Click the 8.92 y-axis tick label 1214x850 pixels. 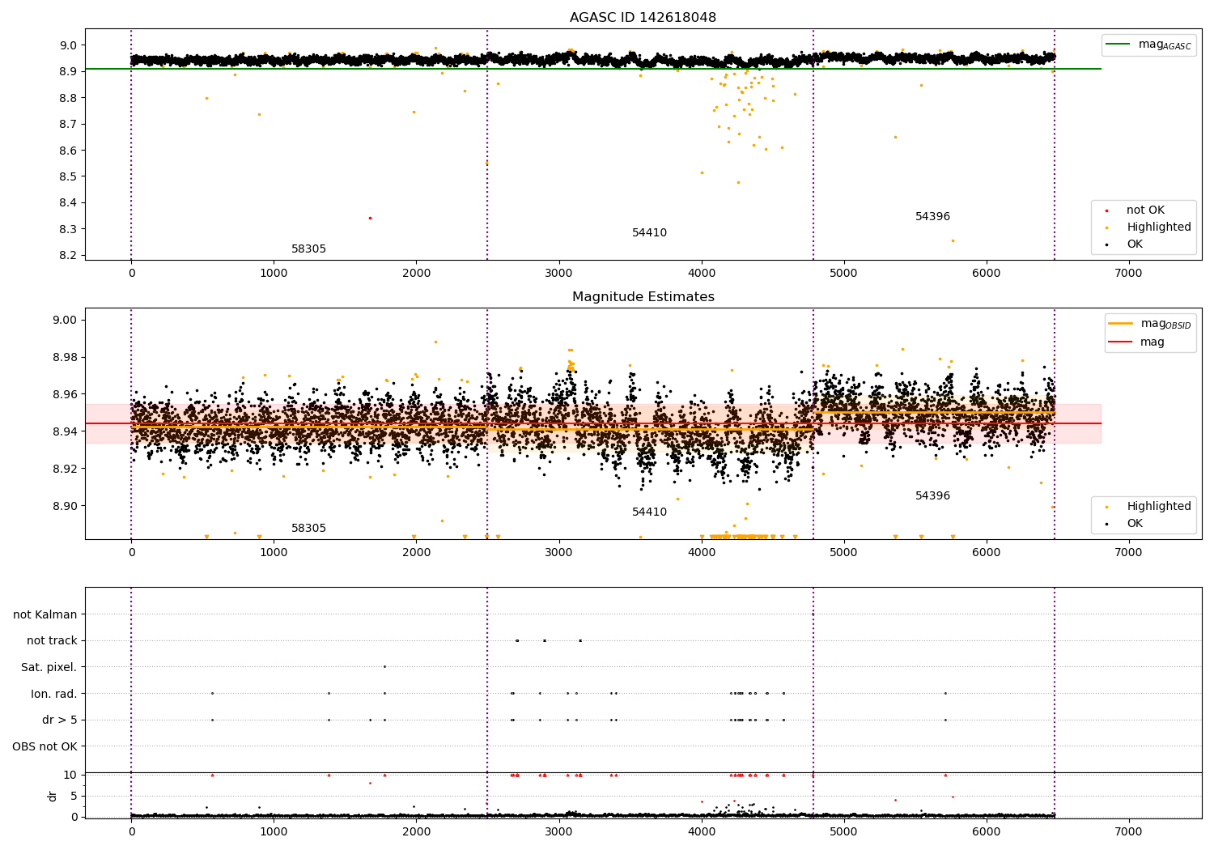pyautogui.click(x=66, y=470)
